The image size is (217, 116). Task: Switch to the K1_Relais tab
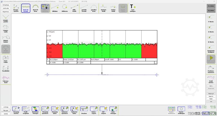[211, 6]
